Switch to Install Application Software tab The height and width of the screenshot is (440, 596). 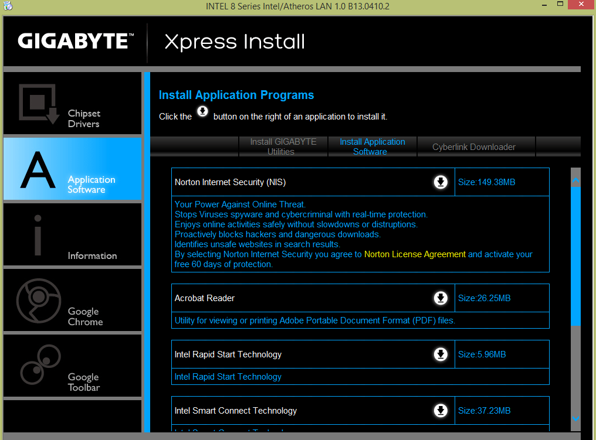(x=372, y=146)
